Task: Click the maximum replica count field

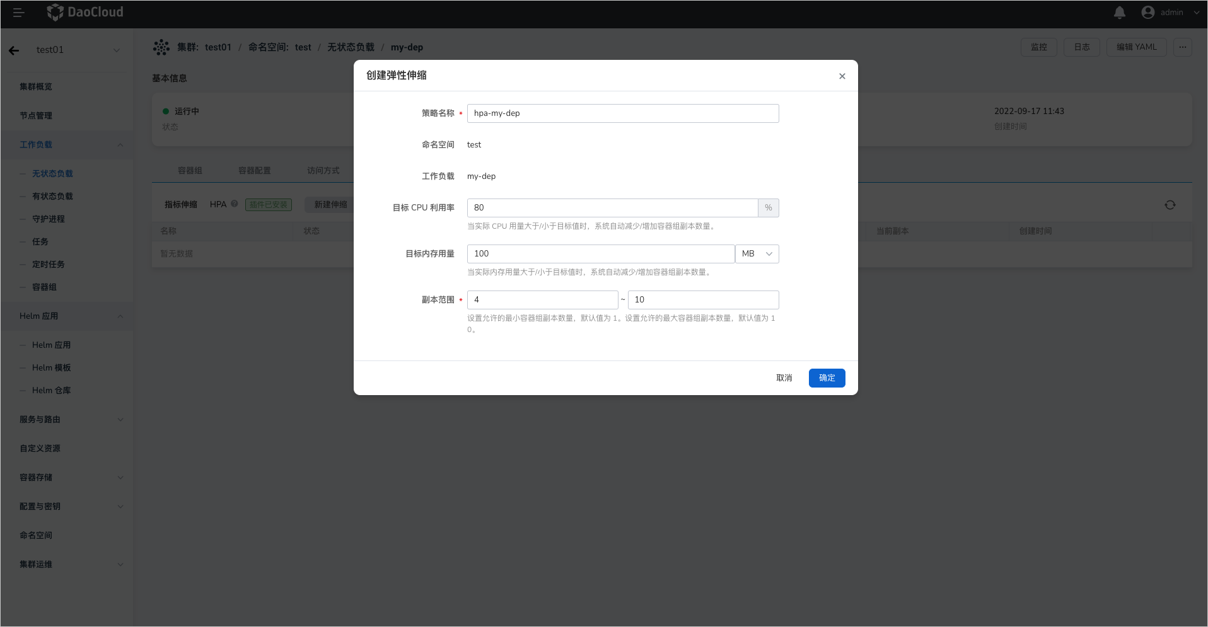Action: click(x=704, y=300)
